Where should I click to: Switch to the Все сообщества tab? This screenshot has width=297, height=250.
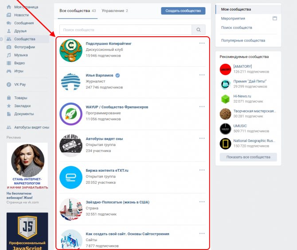[78, 11]
